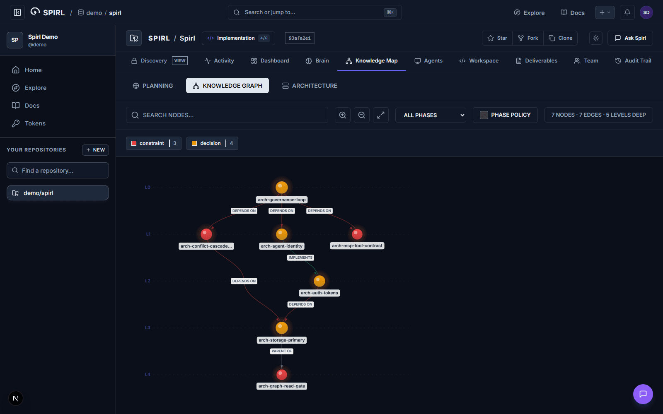The height and width of the screenshot is (414, 663).
Task: Open the SD user avatar menu
Action: pos(646,12)
